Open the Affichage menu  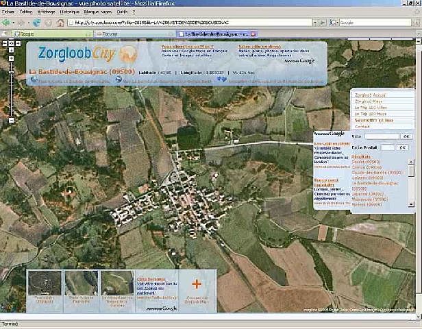click(47, 12)
